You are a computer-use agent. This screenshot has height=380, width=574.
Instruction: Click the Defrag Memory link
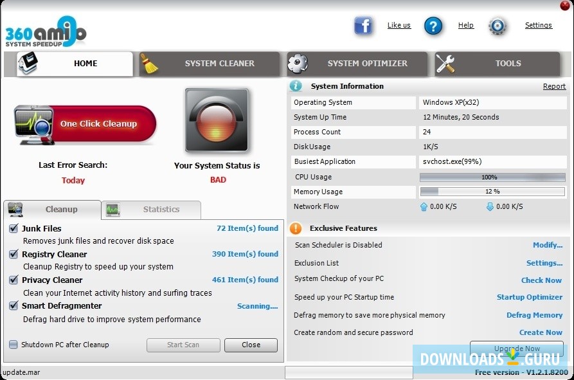click(534, 315)
